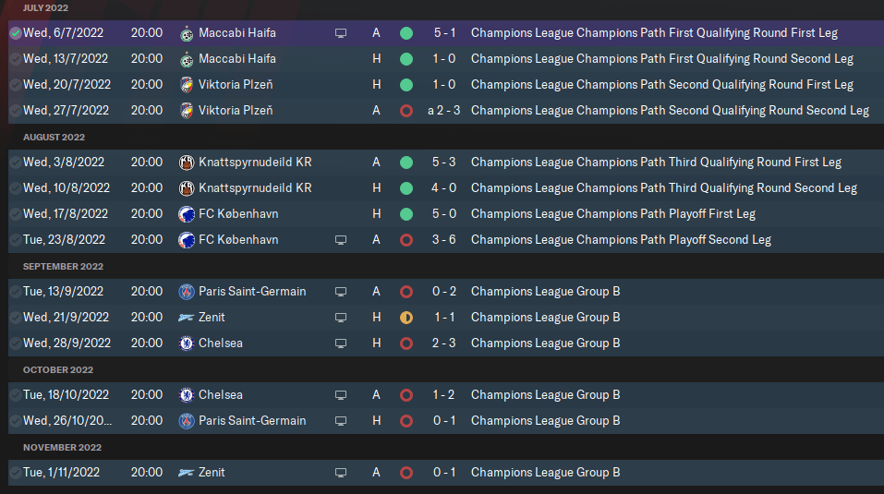Open the 5 - 1 result against Maccabi Haifa
This screenshot has width=884, height=494.
tap(444, 33)
